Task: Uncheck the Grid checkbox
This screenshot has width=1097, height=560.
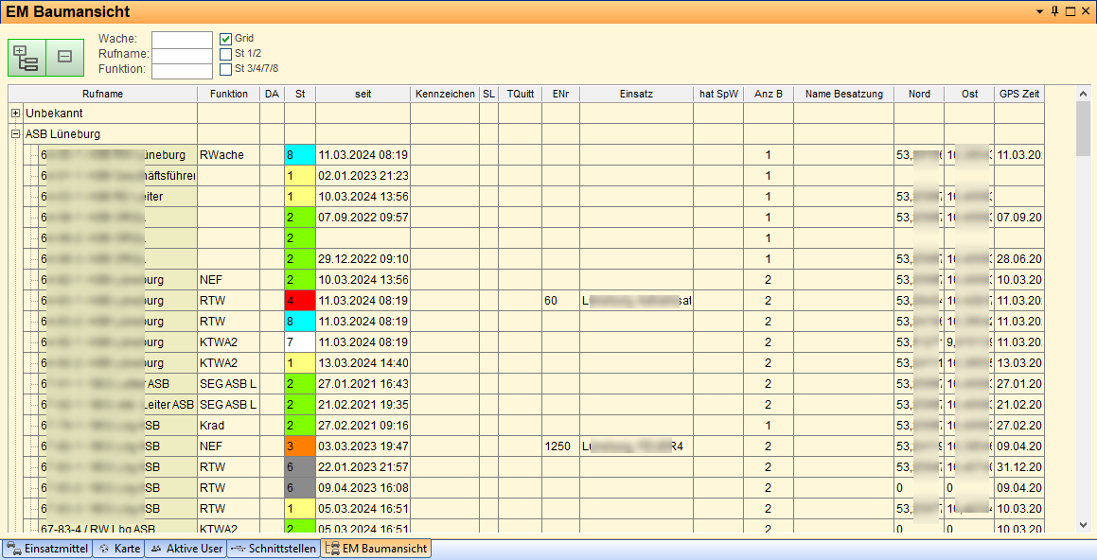Action: coord(226,39)
